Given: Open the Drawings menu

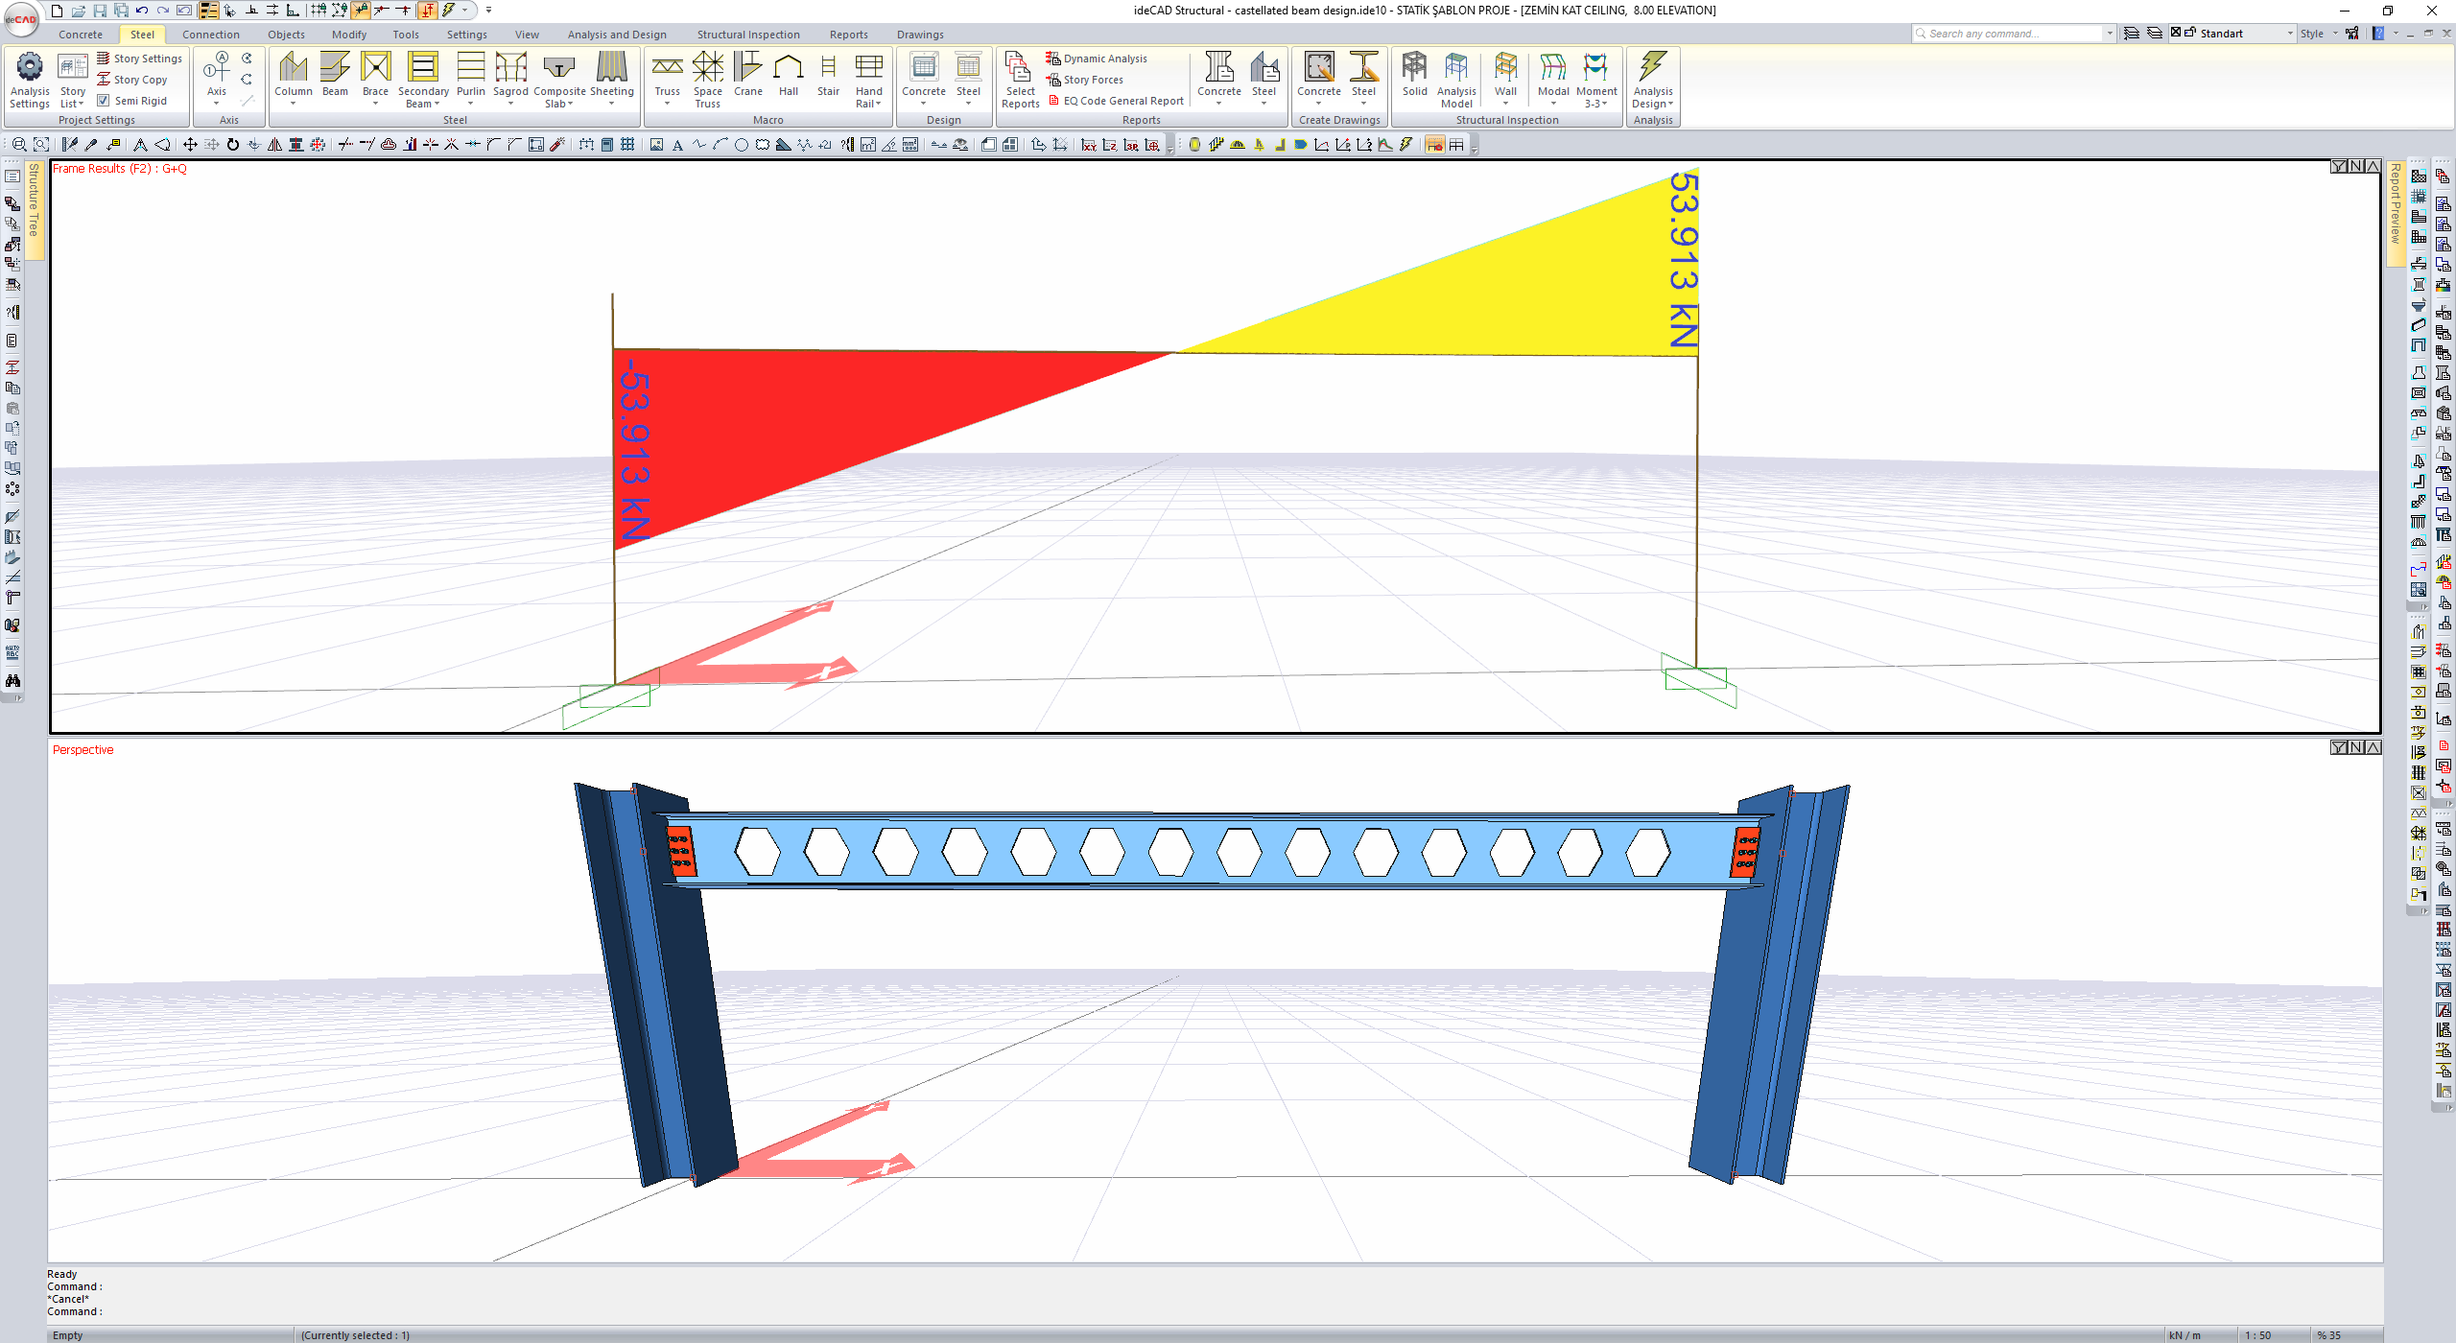Looking at the screenshot, I should 919,34.
